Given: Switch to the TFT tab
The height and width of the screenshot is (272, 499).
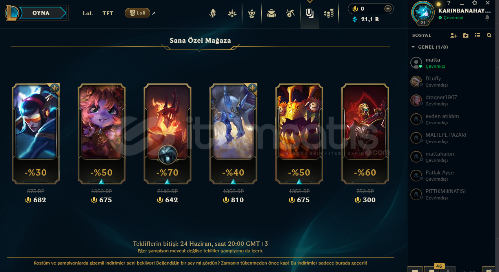Looking at the screenshot, I should pos(108,13).
